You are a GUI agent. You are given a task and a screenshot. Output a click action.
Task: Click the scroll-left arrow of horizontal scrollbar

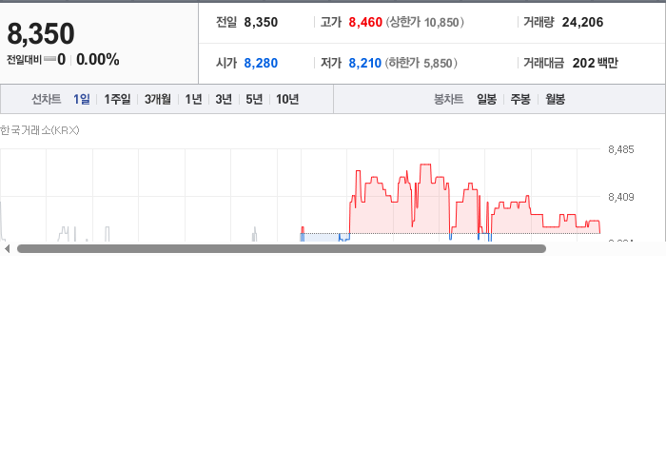7,249
